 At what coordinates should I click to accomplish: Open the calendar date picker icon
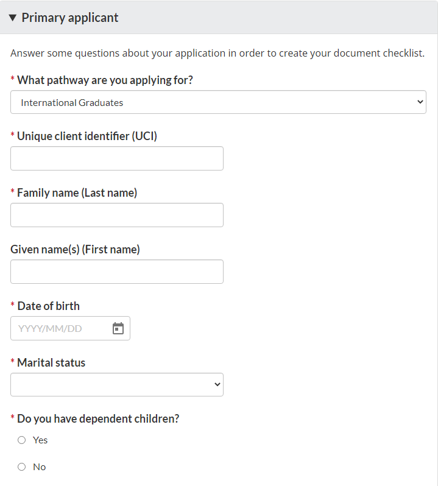coord(118,328)
